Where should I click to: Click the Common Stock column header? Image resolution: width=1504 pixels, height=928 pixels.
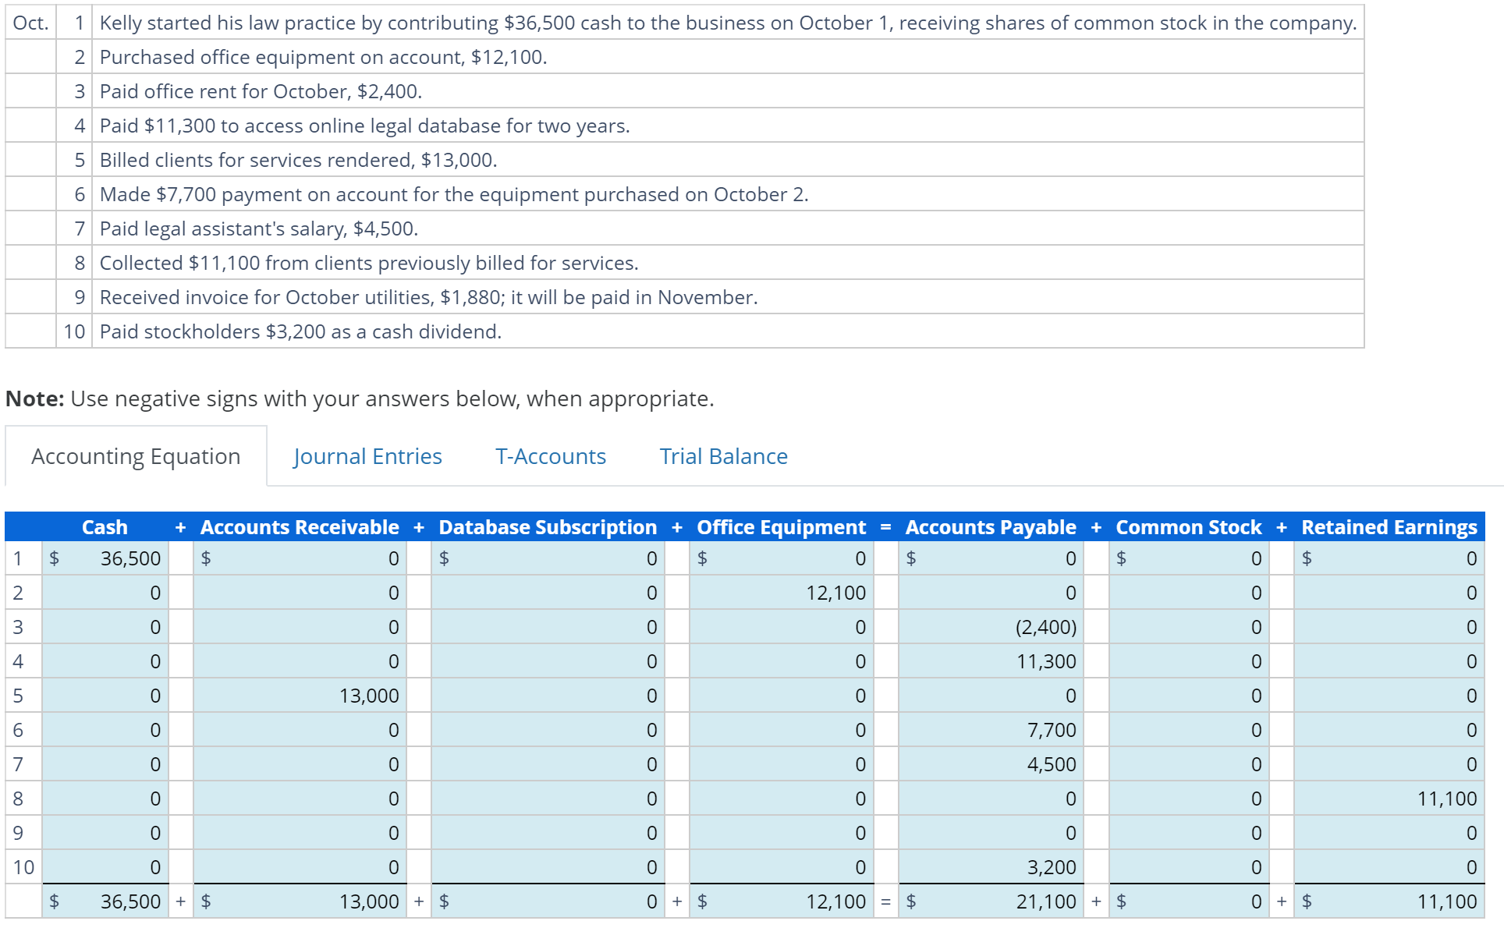point(1189,527)
